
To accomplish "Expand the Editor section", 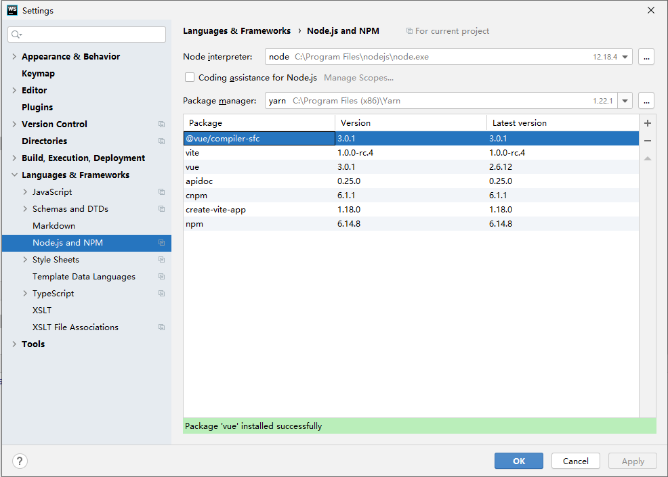I will (14, 90).
